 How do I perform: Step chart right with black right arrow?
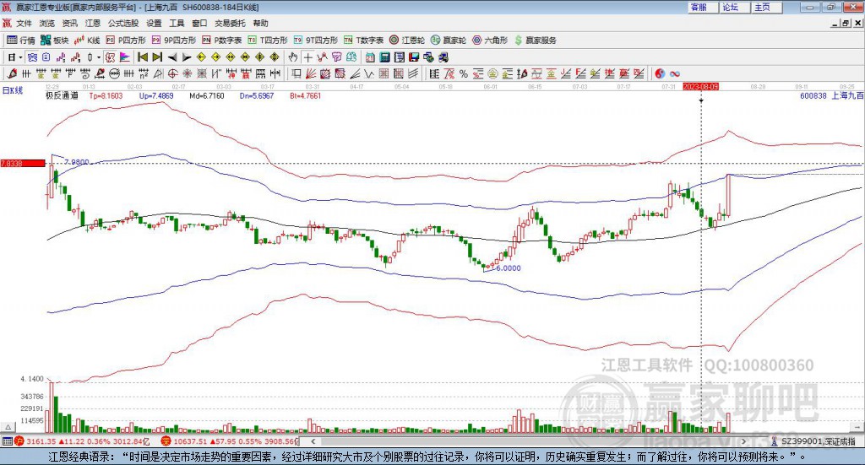pyautogui.click(x=187, y=57)
